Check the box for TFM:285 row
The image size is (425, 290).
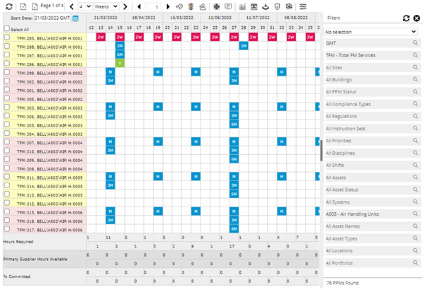[7, 37]
